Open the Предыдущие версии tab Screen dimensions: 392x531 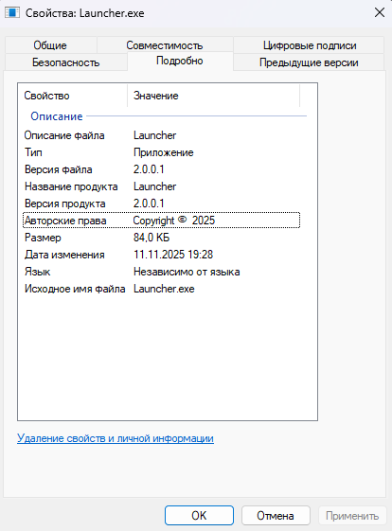(x=309, y=62)
